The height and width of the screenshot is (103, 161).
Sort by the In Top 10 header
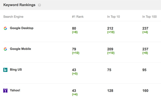pos(114,17)
